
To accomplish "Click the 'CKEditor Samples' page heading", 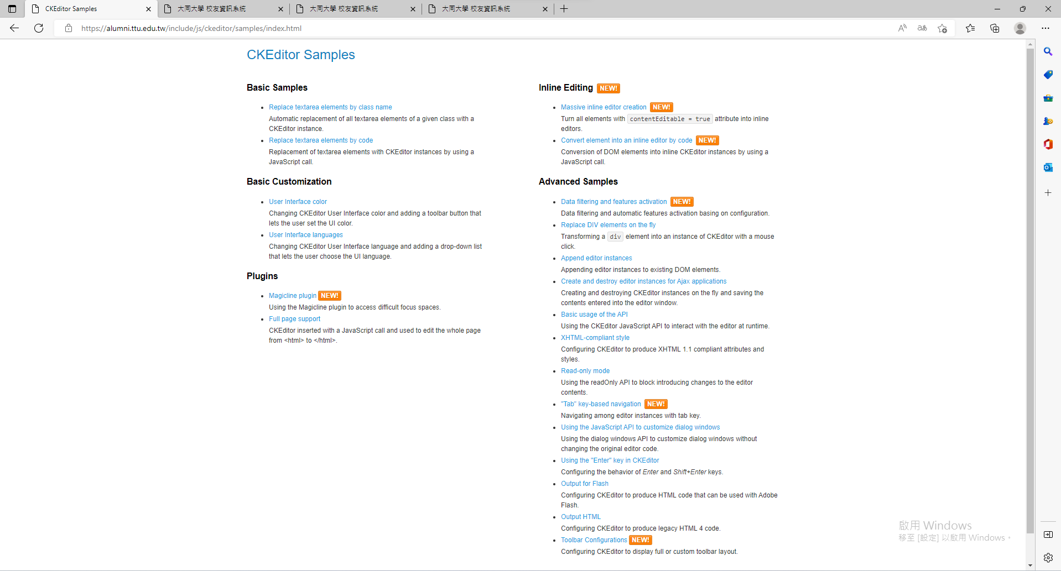I will point(301,55).
